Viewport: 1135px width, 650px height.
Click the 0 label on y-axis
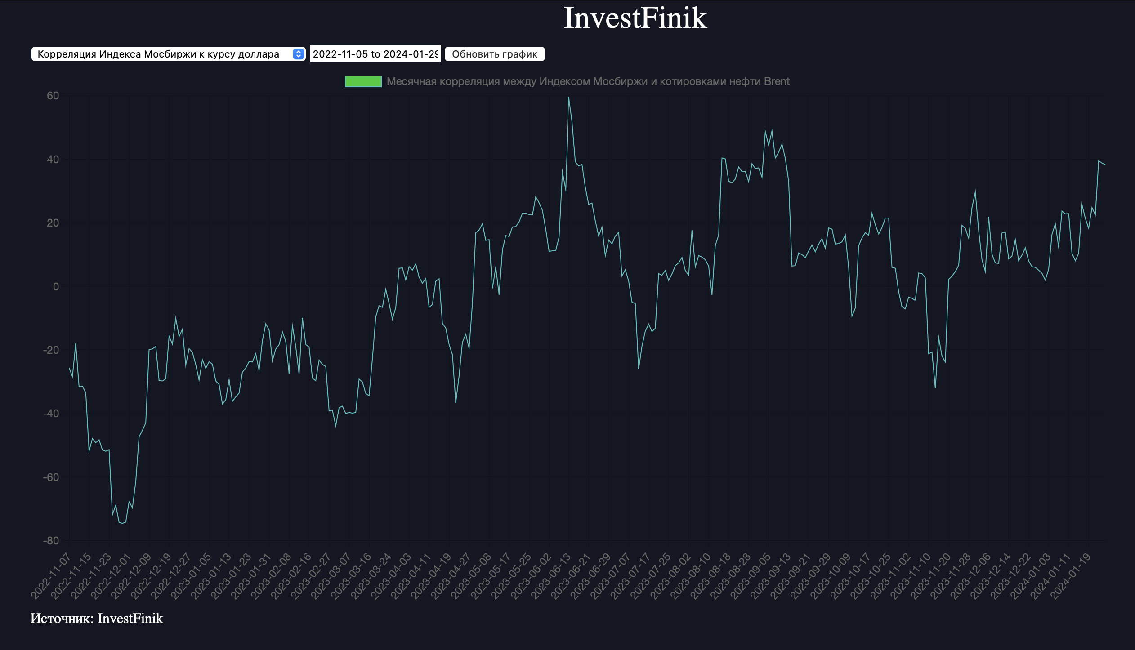(x=56, y=287)
